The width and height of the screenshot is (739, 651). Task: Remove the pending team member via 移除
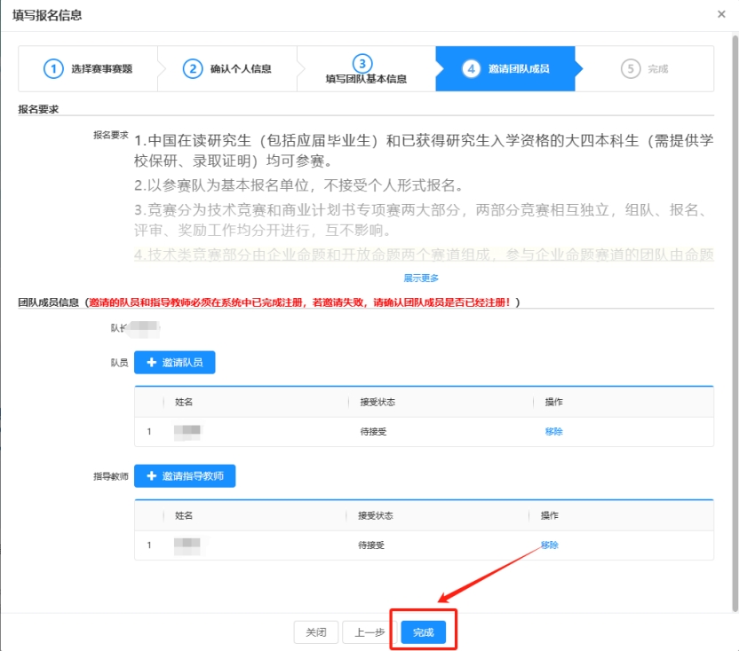tap(553, 432)
